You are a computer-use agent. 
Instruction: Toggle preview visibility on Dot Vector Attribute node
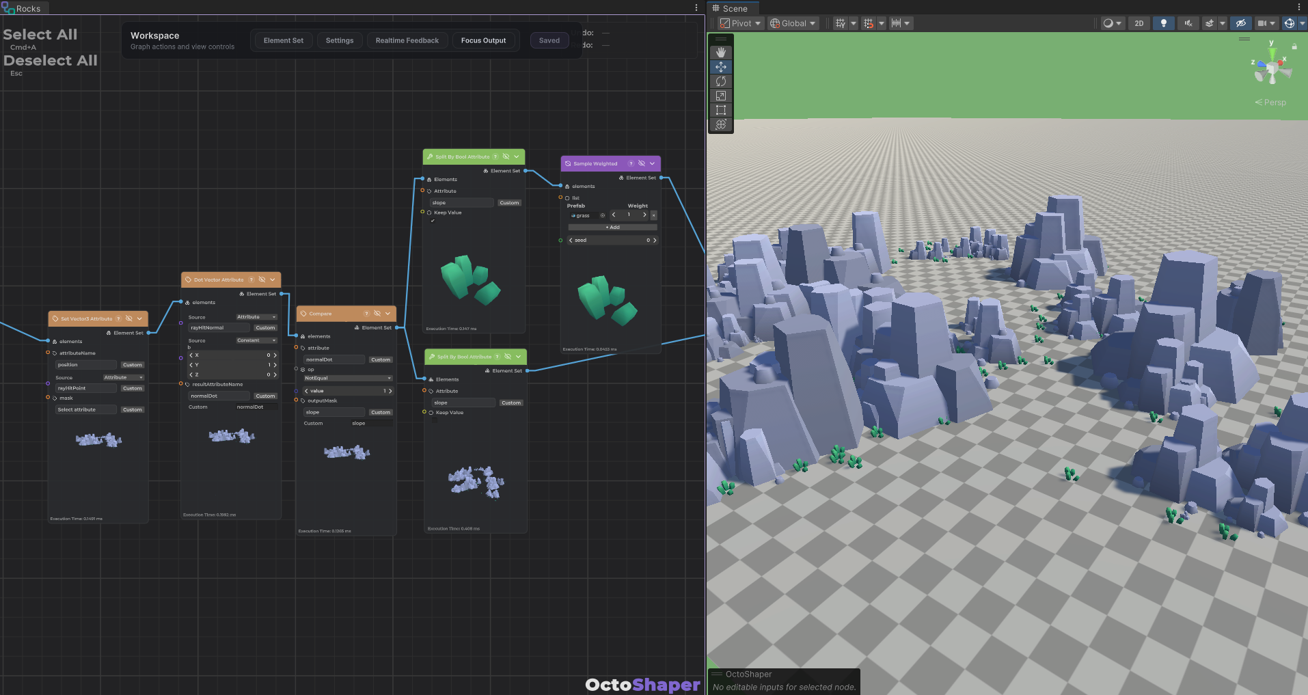(x=262, y=280)
